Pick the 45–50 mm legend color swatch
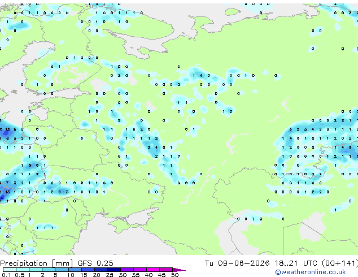 (x=166, y=270)
